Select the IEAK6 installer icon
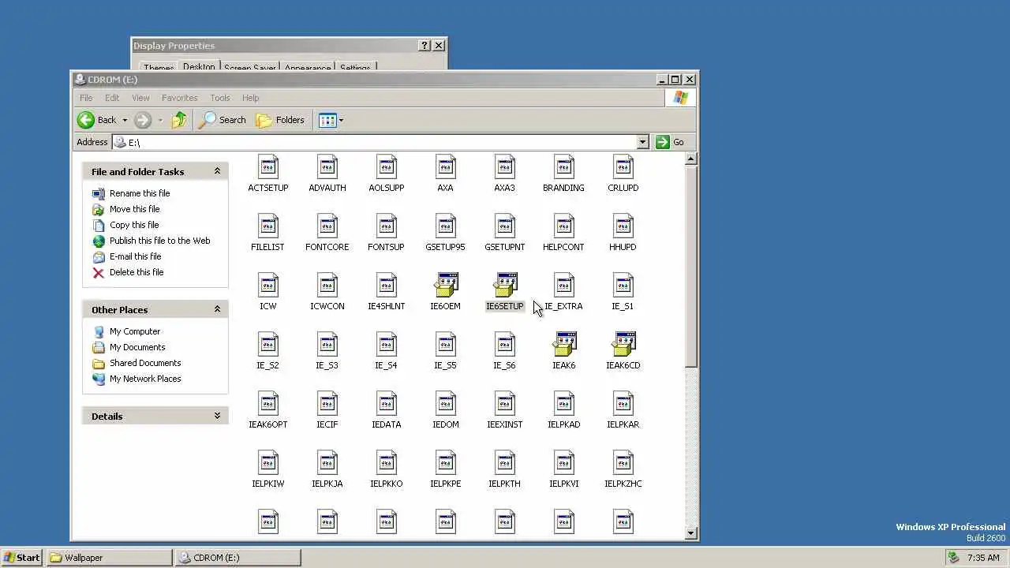1010x568 pixels. pyautogui.click(x=564, y=345)
